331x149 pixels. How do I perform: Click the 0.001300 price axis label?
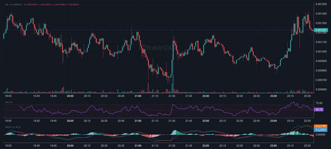[321, 23]
